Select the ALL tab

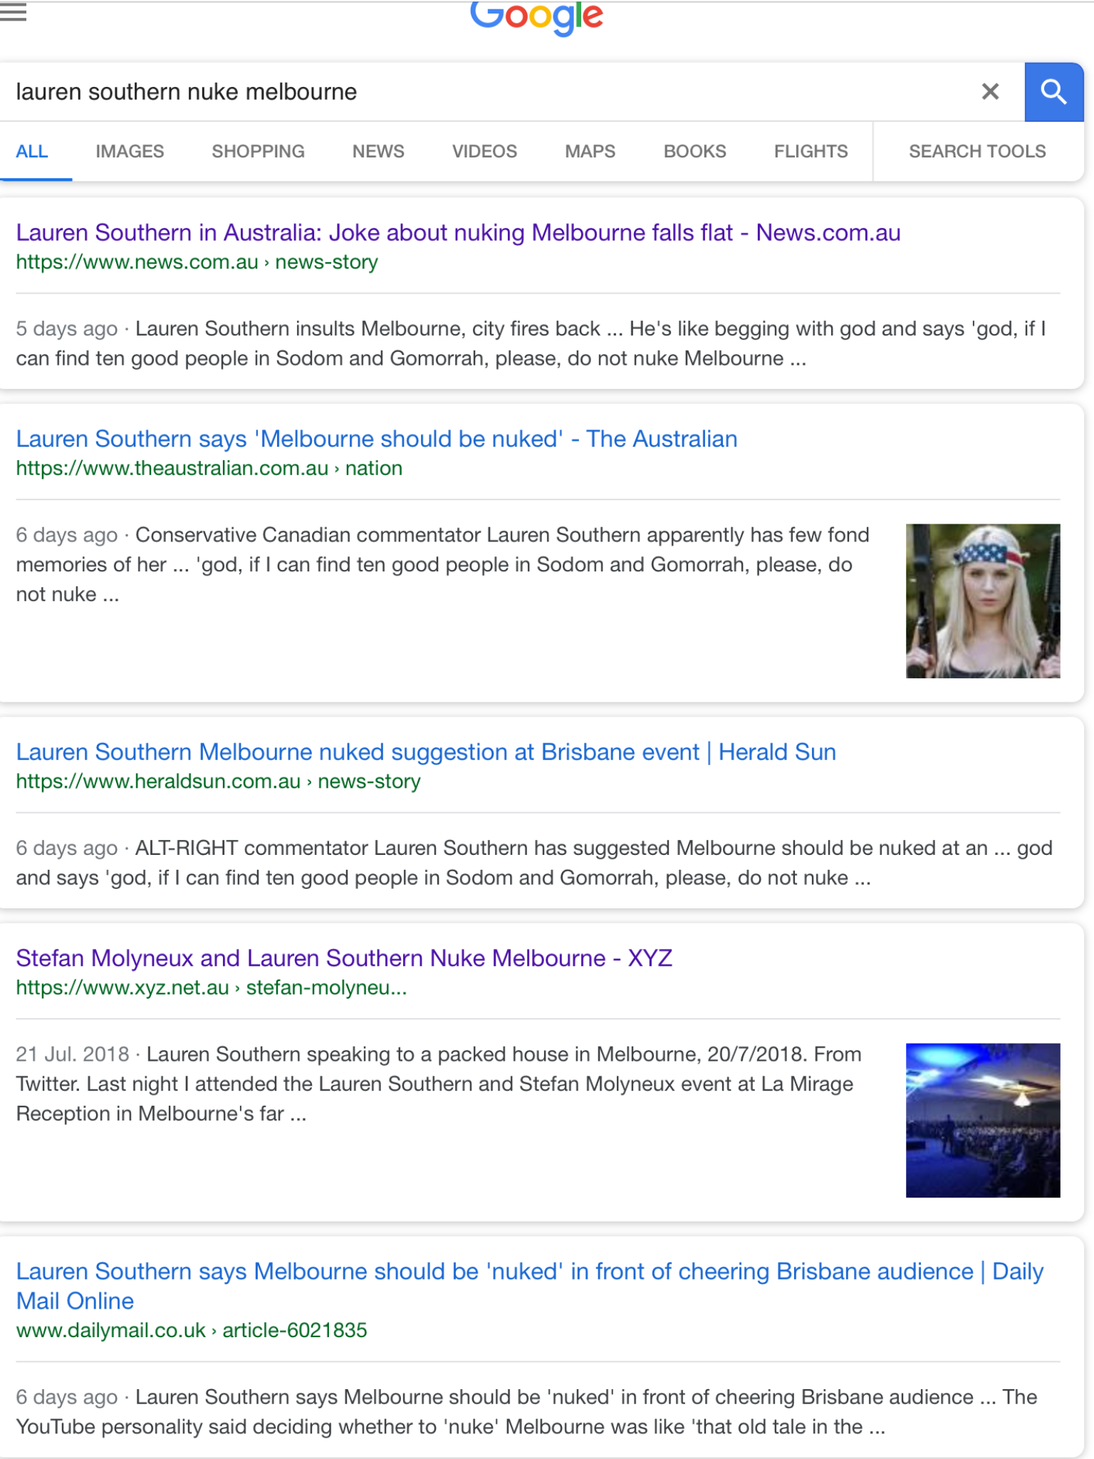32,152
